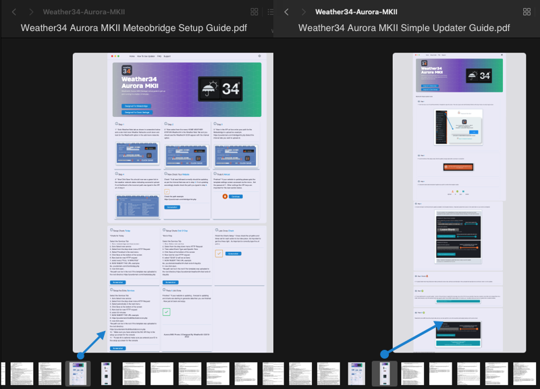Click the right window's Weather34-Aurora-MKII folder title

pyautogui.click(x=356, y=12)
